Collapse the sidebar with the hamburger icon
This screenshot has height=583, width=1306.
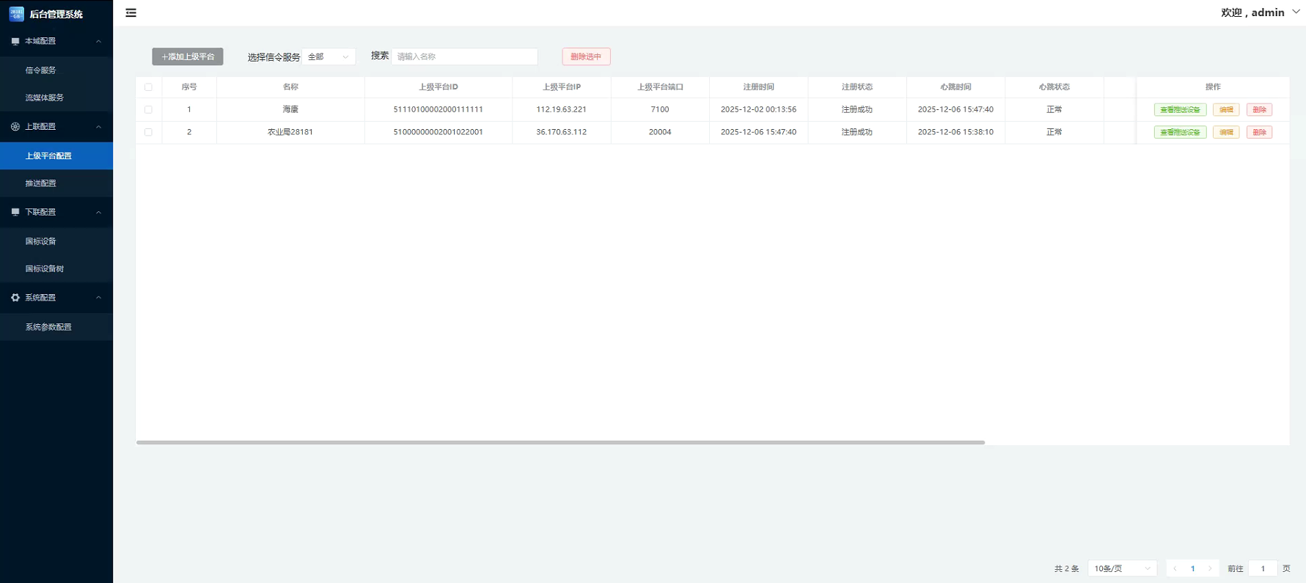pos(131,13)
